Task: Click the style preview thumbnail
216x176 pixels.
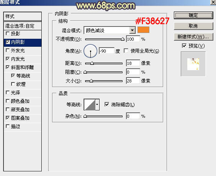Action: pyautogui.click(x=193, y=64)
